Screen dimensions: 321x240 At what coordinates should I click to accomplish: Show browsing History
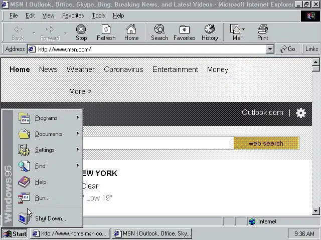click(x=210, y=33)
